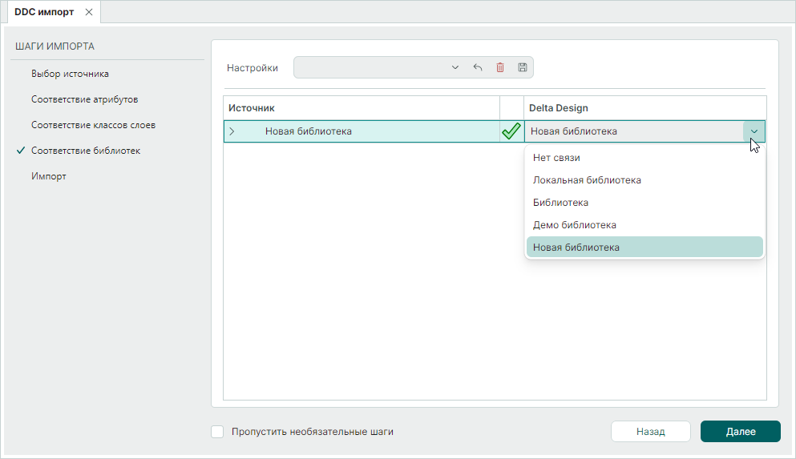
Task: Switch to Соответствие классов слоев step
Action: coord(93,125)
